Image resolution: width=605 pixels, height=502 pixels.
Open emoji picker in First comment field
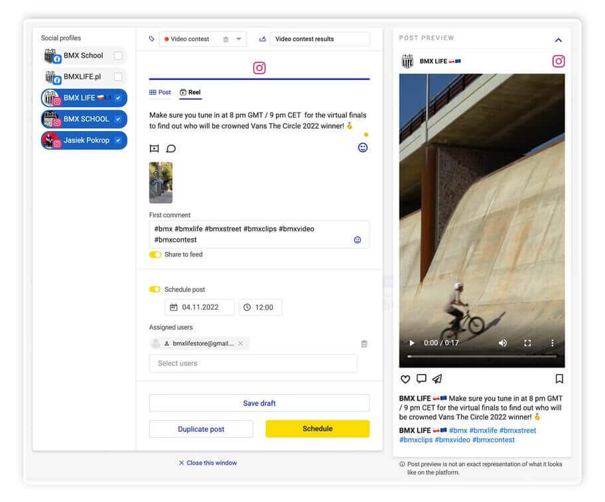click(x=358, y=240)
